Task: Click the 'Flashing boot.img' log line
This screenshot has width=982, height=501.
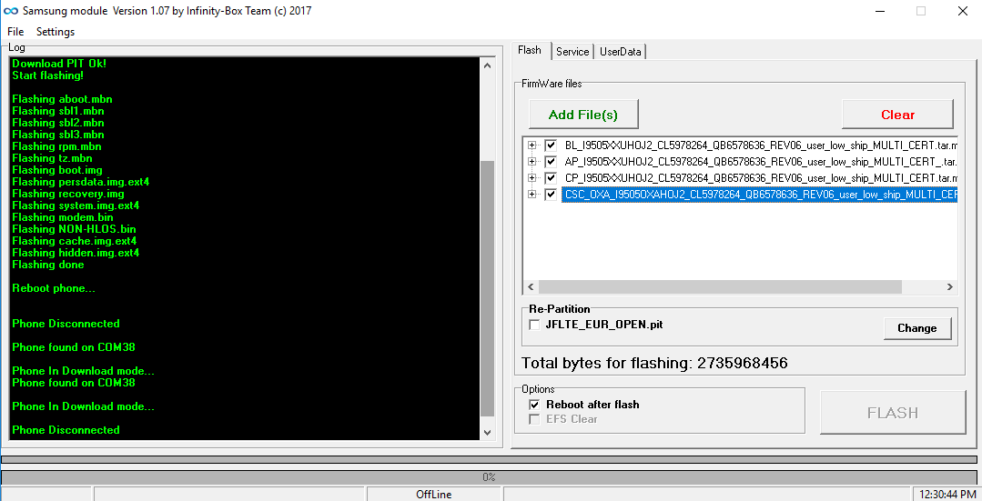Action: pos(57,169)
